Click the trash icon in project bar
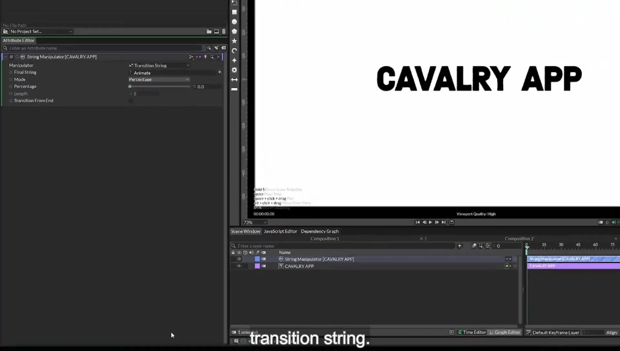620x351 pixels. [x=224, y=31]
